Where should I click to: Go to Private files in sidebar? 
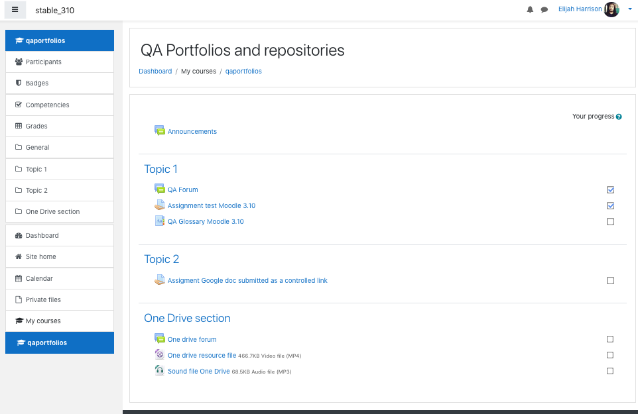point(60,299)
